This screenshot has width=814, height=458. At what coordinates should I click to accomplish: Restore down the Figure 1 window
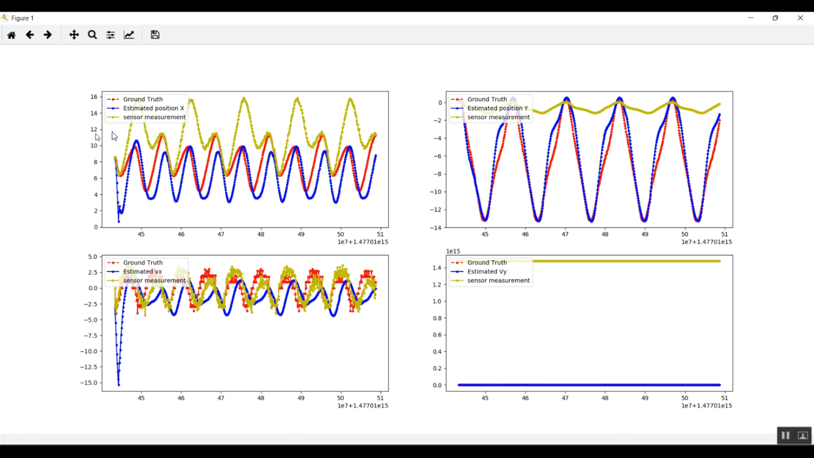point(775,18)
